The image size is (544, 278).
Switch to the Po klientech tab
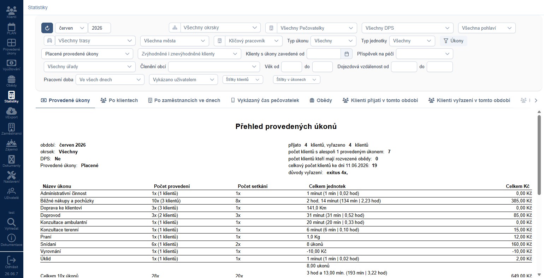click(119, 100)
